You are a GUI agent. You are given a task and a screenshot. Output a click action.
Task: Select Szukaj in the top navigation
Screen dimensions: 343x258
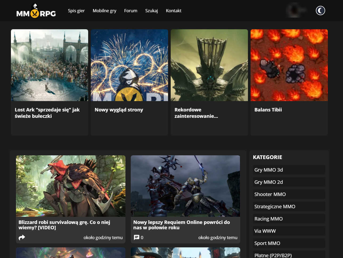[152, 11]
